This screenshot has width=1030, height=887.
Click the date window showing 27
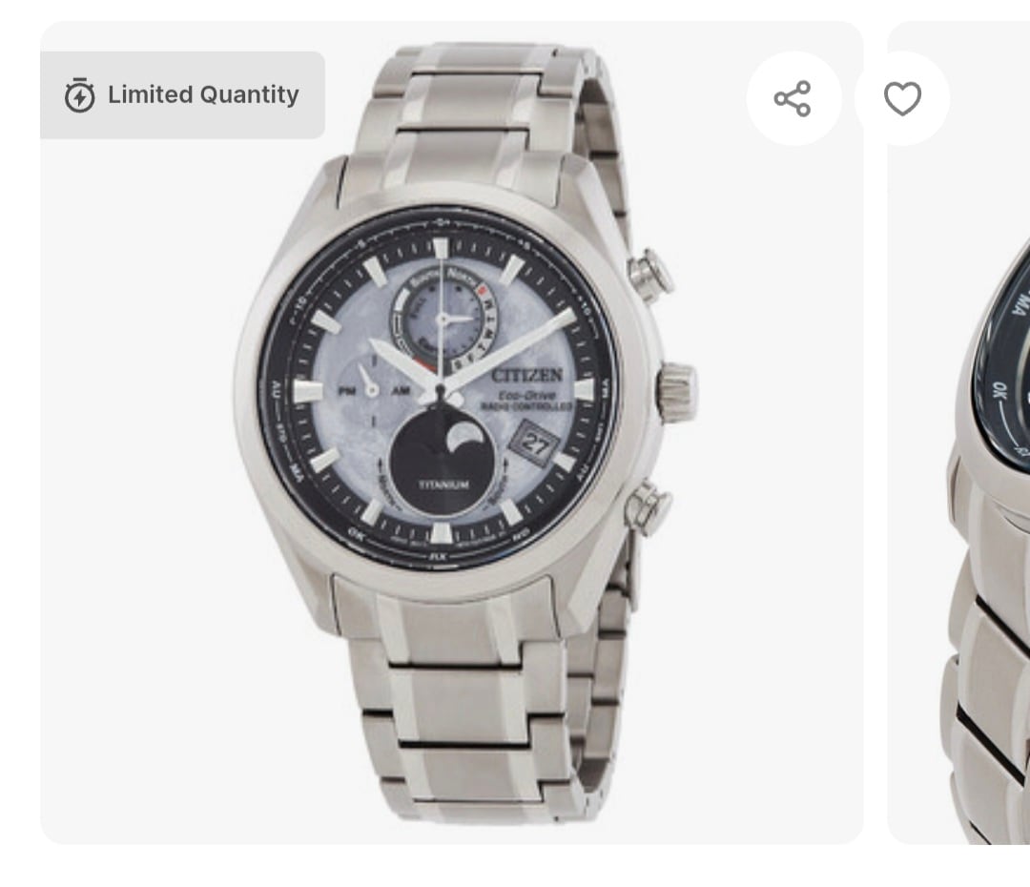point(532,444)
